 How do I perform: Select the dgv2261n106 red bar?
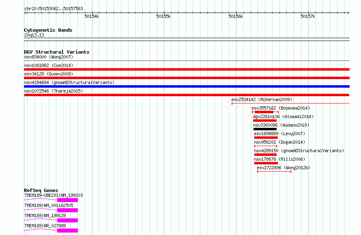(265, 121)
